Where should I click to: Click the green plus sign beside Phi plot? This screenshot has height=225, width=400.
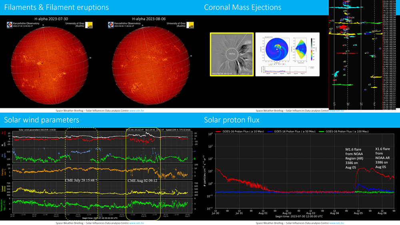(x=194, y=159)
